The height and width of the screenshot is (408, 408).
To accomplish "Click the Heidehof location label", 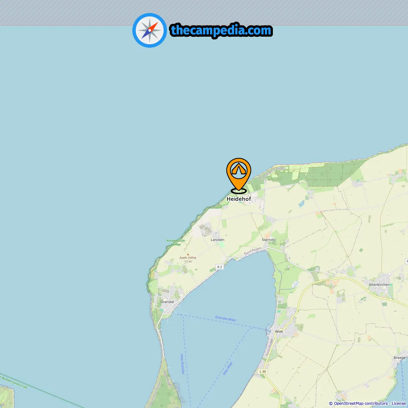I will point(239,199).
